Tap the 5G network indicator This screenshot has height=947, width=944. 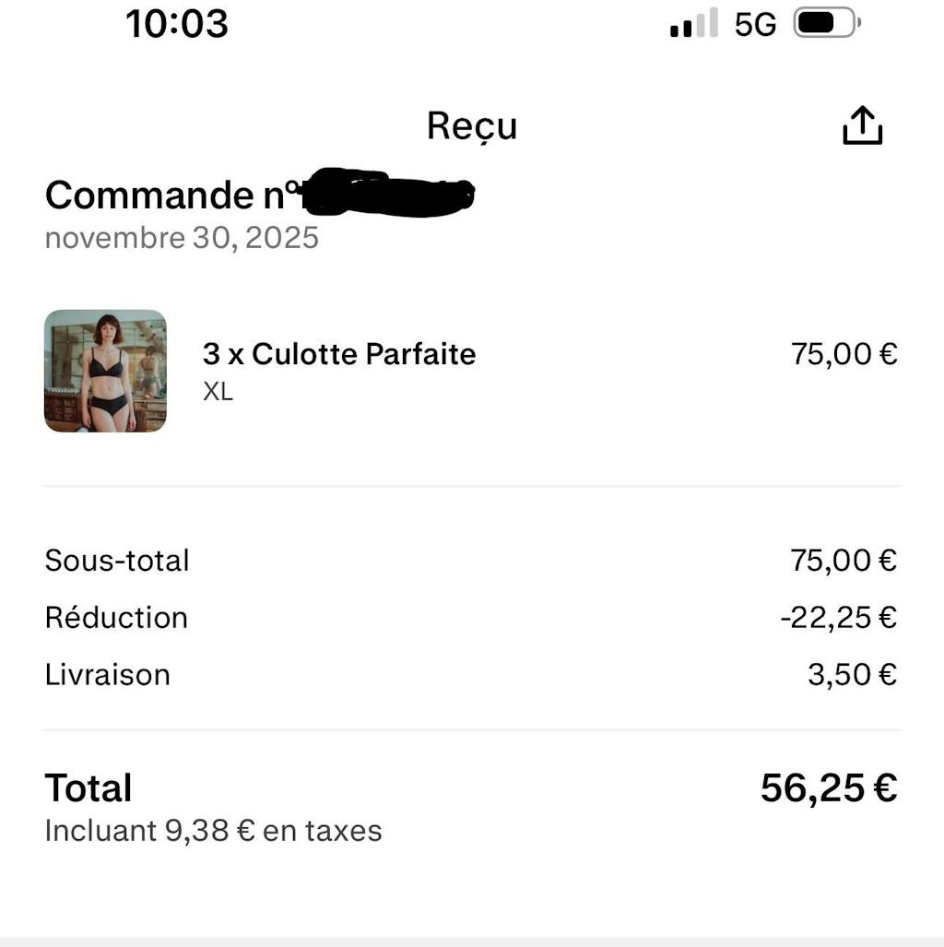tap(755, 25)
